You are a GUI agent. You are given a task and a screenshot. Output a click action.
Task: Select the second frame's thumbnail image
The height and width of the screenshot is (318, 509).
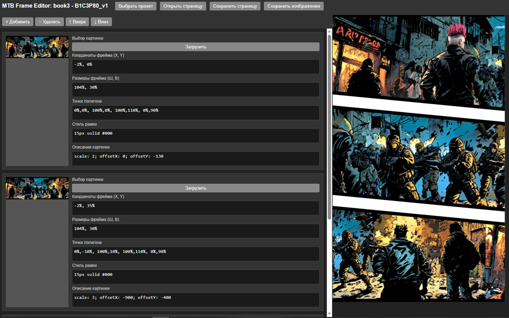pos(37,188)
